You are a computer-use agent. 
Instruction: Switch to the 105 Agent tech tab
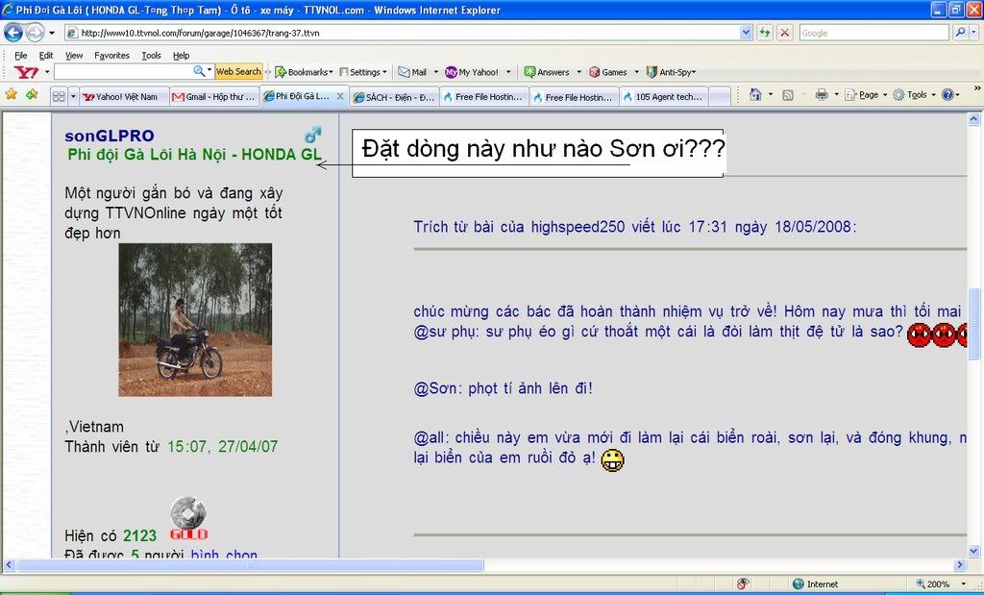point(663,97)
